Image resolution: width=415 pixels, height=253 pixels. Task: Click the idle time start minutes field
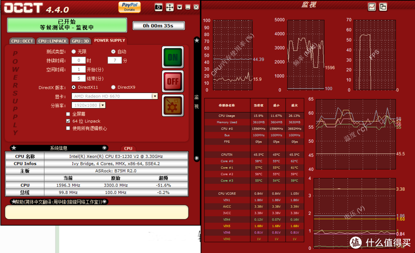click(x=79, y=69)
